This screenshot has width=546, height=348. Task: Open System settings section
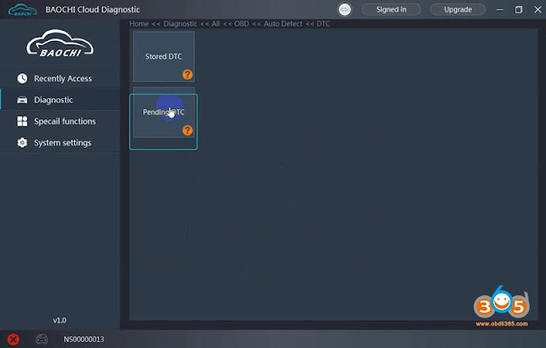coord(60,142)
